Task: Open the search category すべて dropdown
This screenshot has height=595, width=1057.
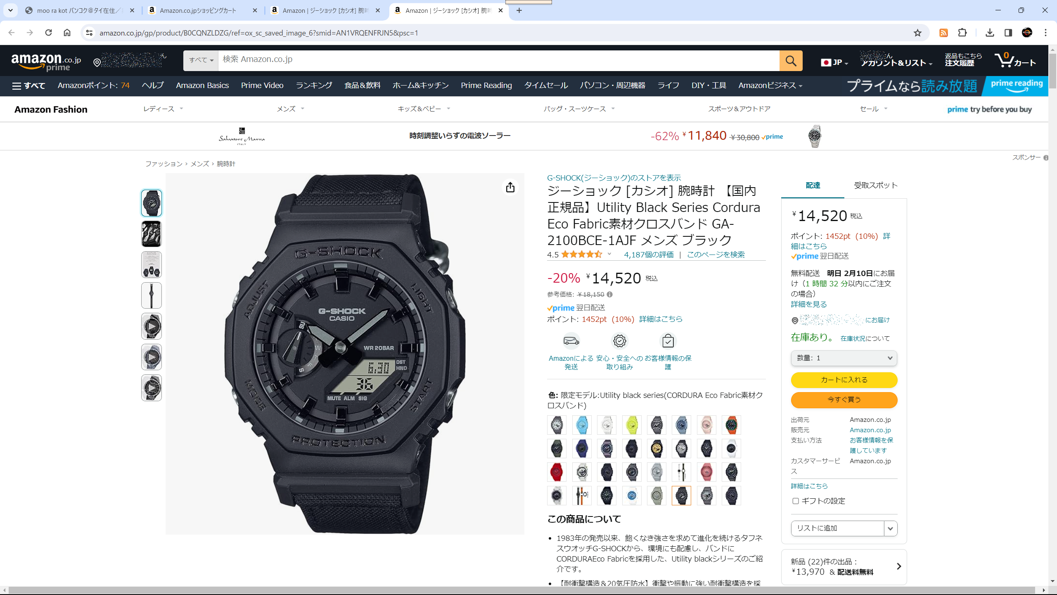Action: tap(201, 61)
